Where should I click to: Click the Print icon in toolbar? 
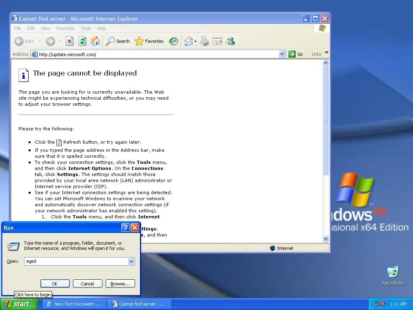pos(204,42)
